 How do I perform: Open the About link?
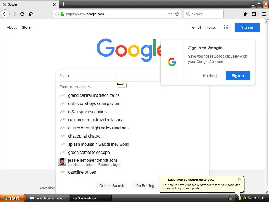[12, 27]
